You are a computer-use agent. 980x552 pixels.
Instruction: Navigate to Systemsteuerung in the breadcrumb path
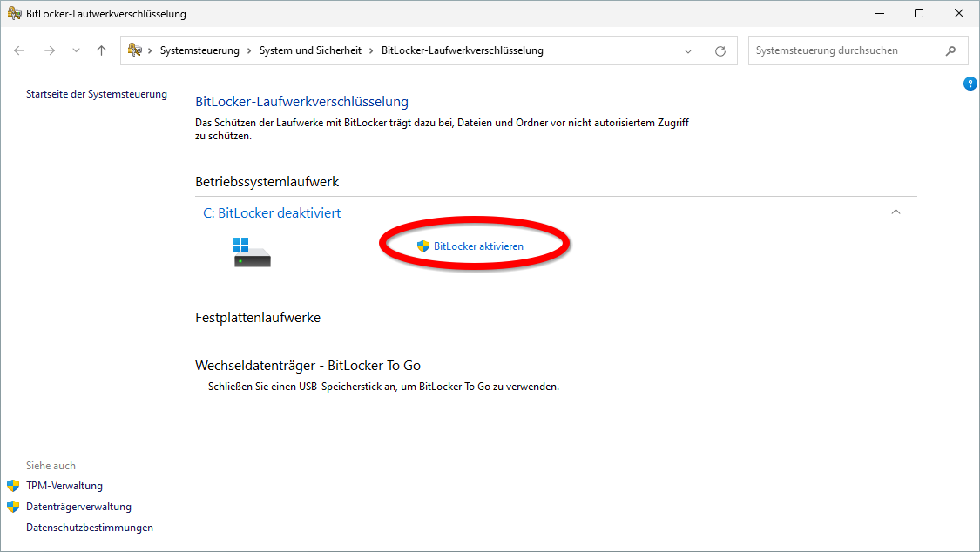pos(199,50)
